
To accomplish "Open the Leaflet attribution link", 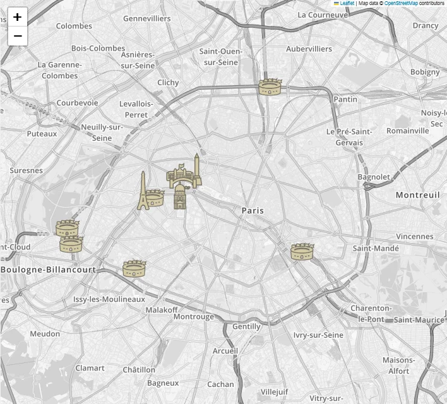I will 347,3.
